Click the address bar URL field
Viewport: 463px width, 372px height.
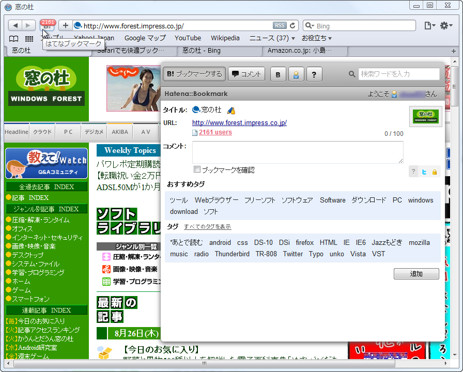pos(177,26)
